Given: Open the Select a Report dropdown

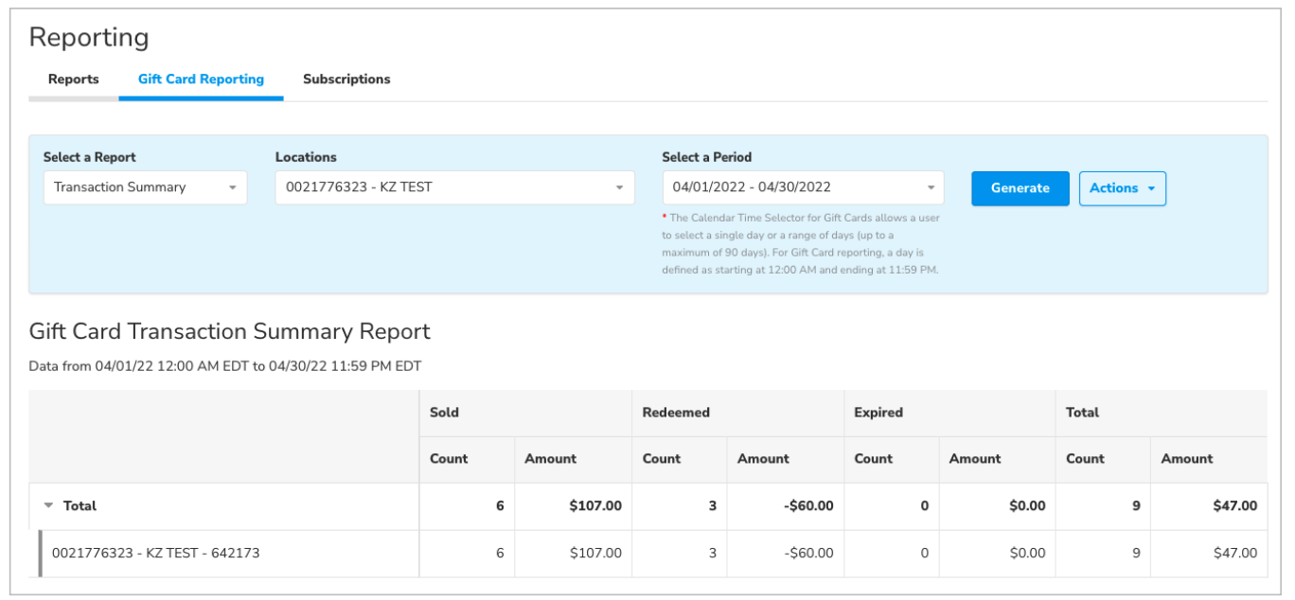Looking at the screenshot, I should [x=145, y=187].
